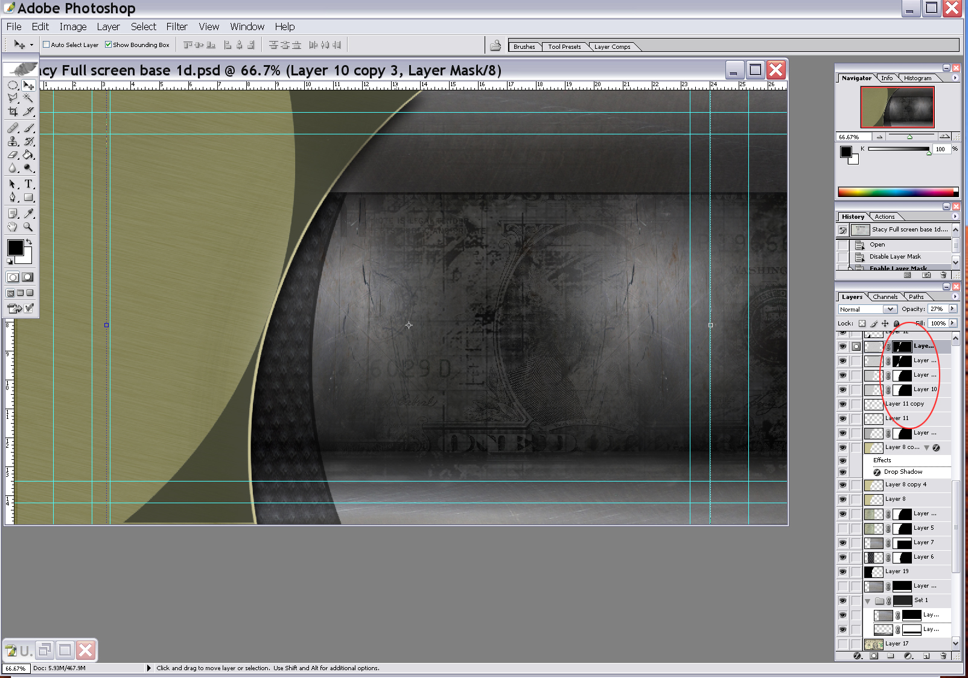Select the Type tool

pos(28,184)
